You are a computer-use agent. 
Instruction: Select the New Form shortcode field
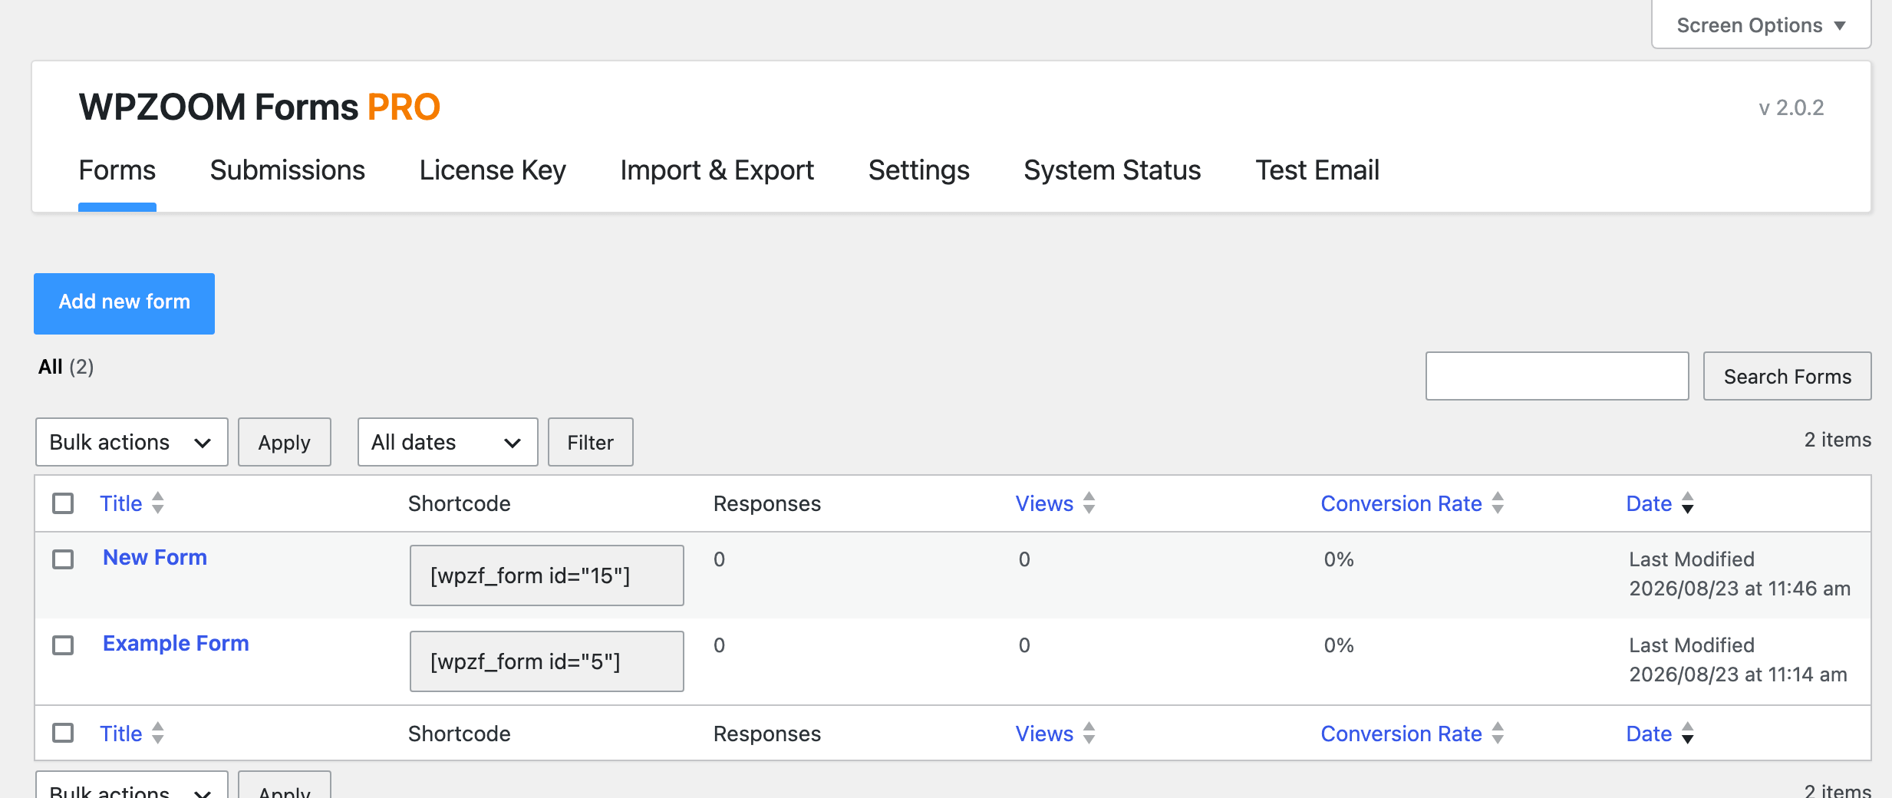tap(547, 575)
